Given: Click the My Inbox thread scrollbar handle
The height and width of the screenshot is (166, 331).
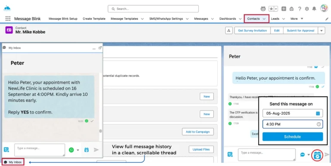Looking at the screenshot, I should pyautogui.click(x=100, y=131).
